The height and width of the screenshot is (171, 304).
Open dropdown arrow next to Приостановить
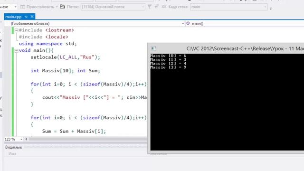(57, 7)
